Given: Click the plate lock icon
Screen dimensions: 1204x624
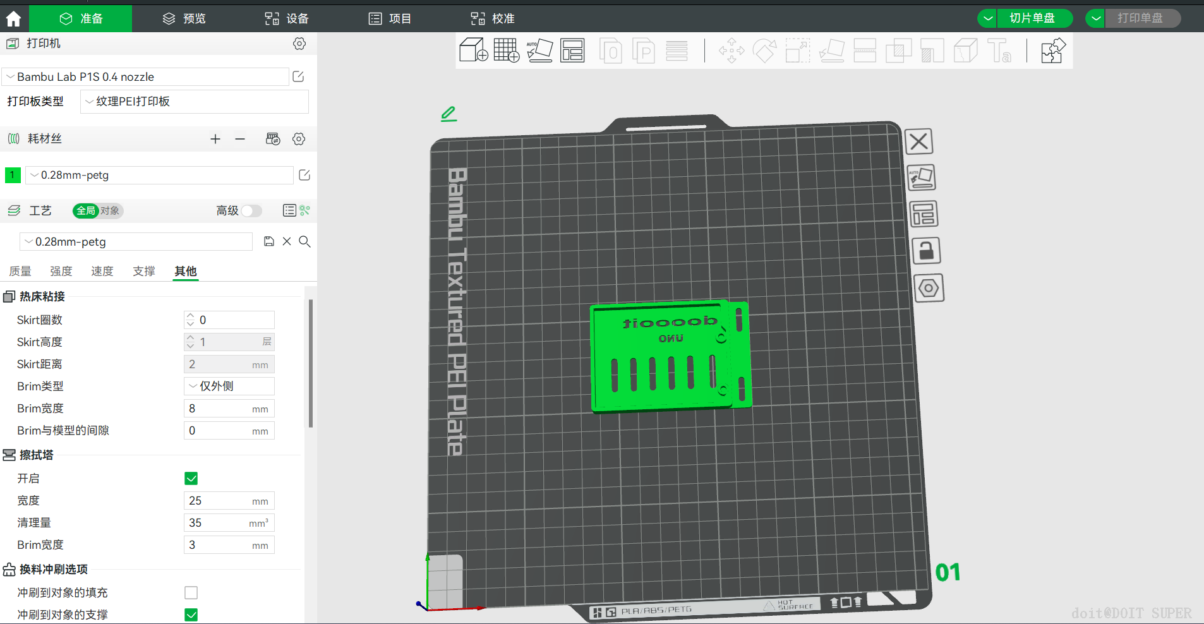Looking at the screenshot, I should pos(926,251).
